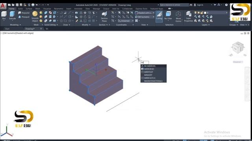
Task: Open the Autodesk cart icon
Action: [215, 5]
